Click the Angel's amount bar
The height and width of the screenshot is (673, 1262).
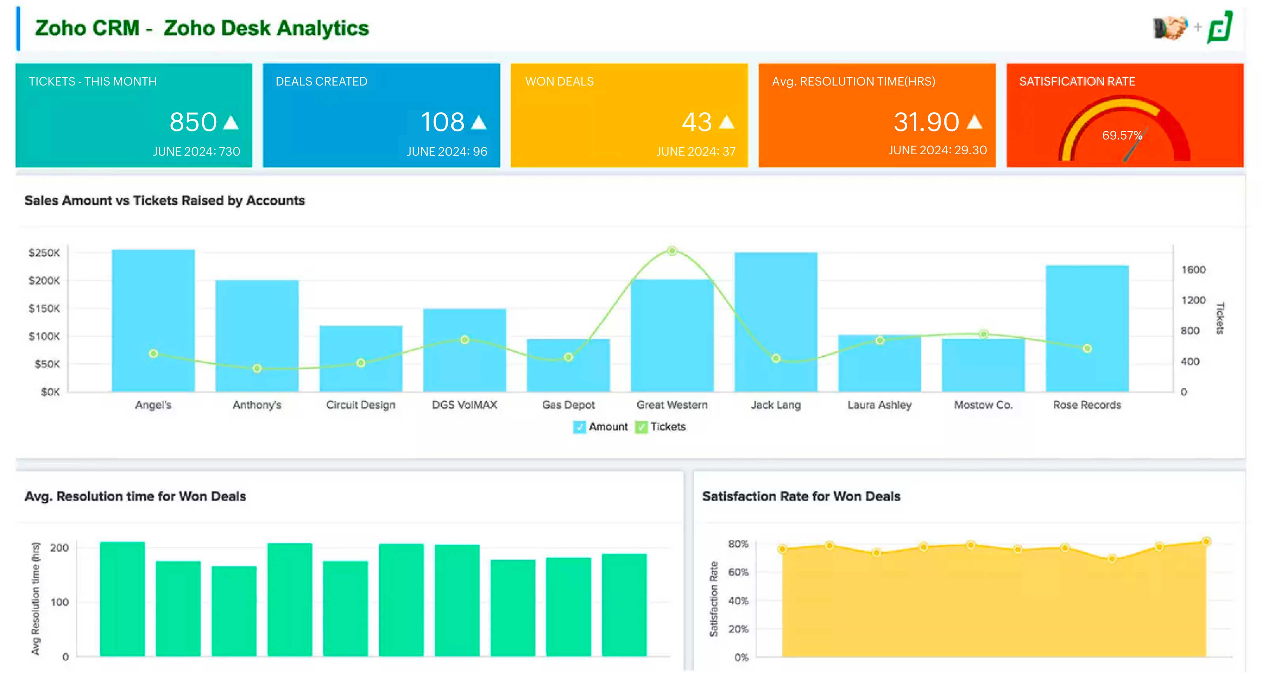coord(153,320)
